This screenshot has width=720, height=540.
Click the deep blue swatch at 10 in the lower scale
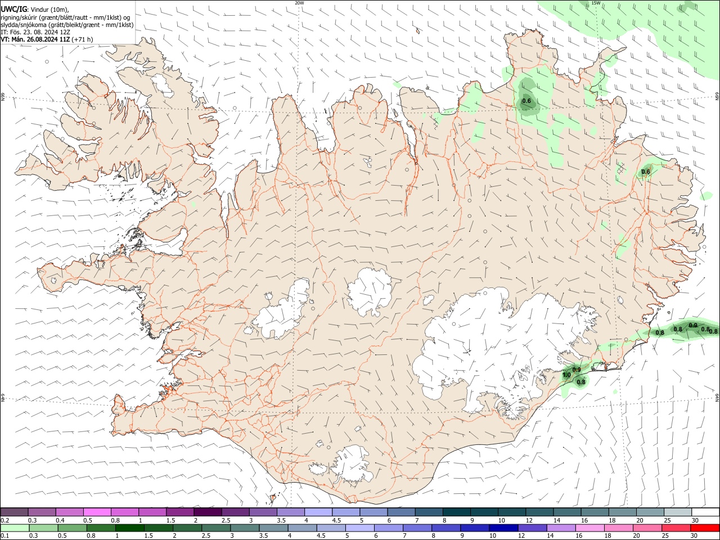point(503,528)
